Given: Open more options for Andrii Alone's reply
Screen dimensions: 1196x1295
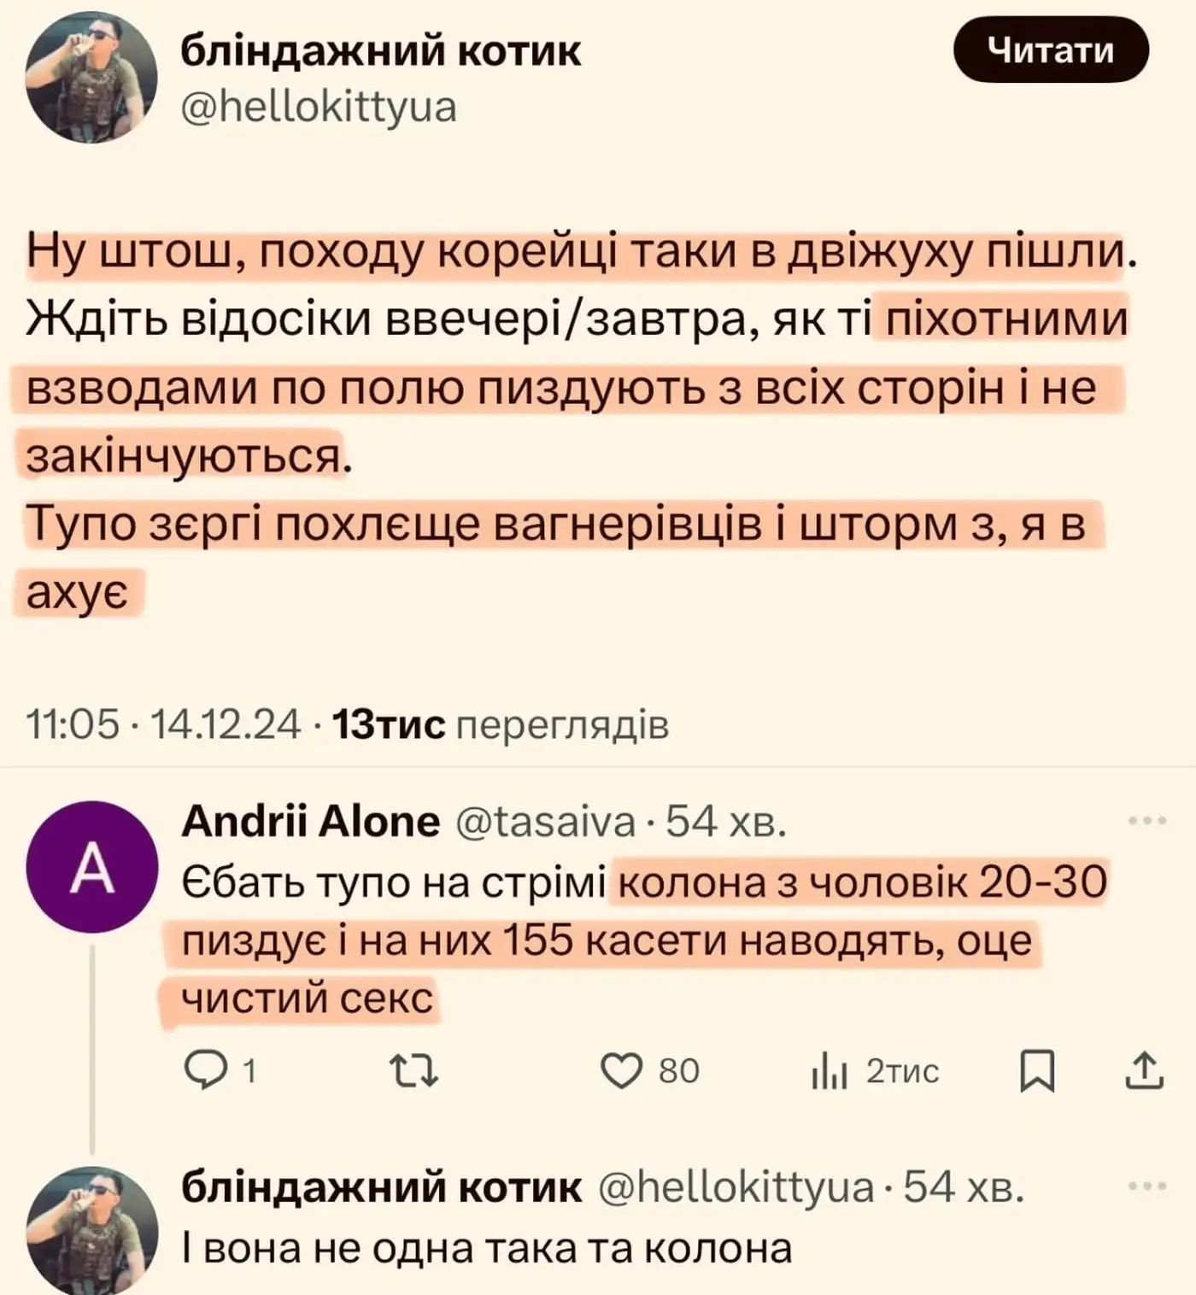Looking at the screenshot, I should [x=1147, y=822].
